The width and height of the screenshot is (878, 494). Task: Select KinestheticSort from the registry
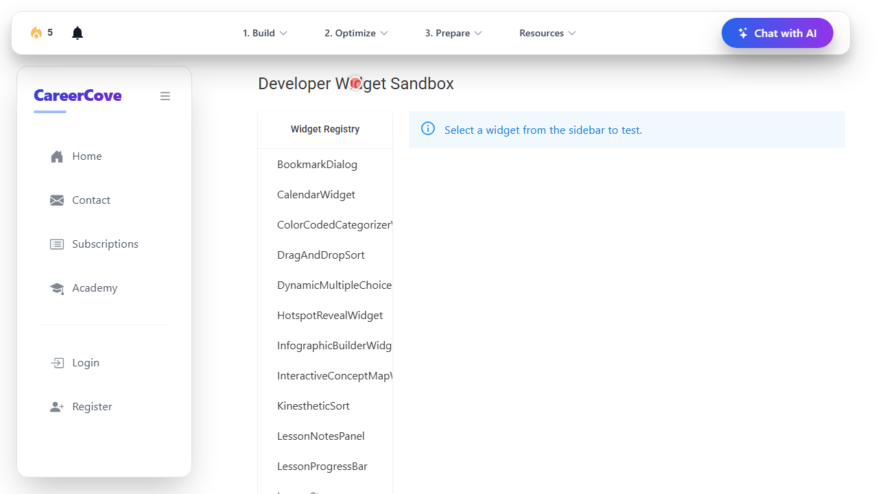coord(325,406)
